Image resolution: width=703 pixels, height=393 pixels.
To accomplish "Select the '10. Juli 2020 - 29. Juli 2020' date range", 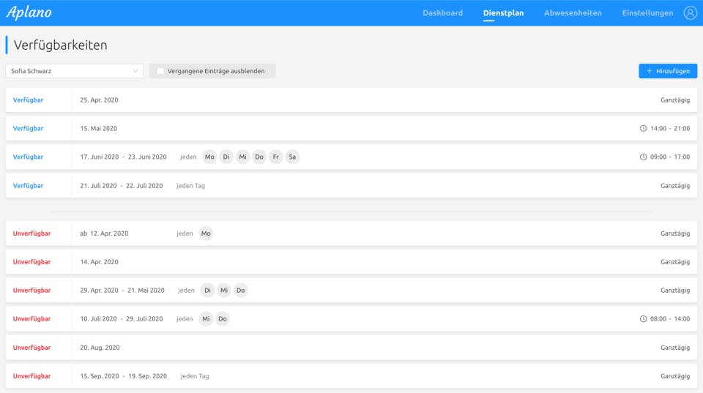I will tap(122, 319).
